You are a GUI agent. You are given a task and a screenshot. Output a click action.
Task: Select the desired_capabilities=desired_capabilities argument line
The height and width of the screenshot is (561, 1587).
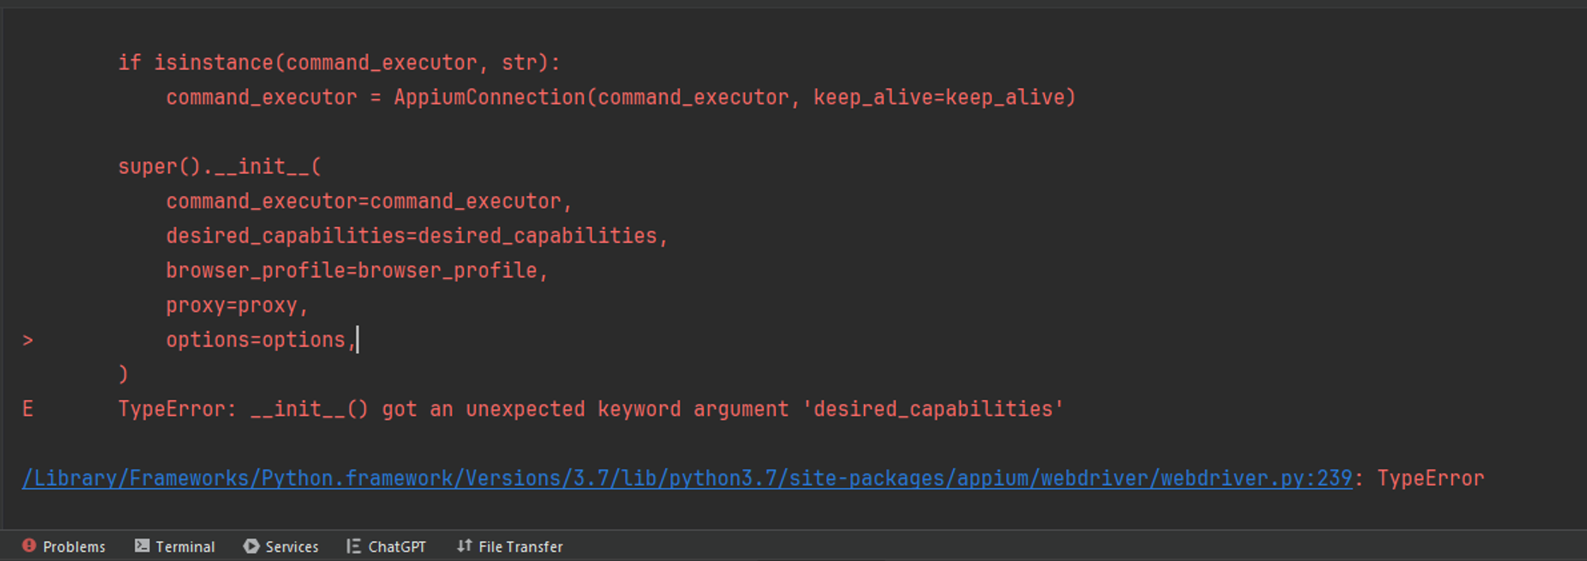click(417, 236)
